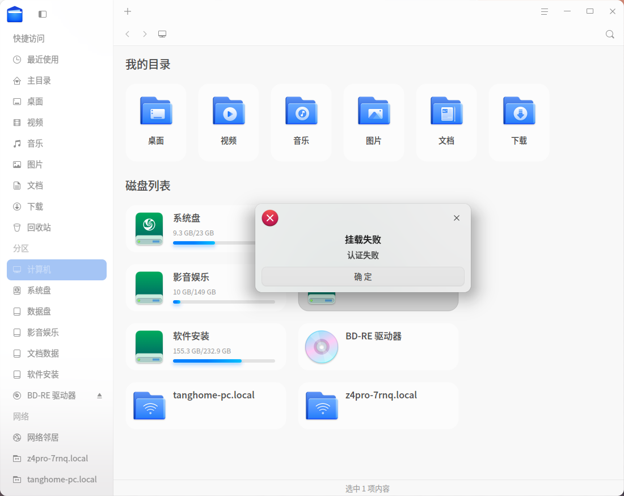
Task: Close the 挂载失败 dialog with X
Action: tap(457, 218)
